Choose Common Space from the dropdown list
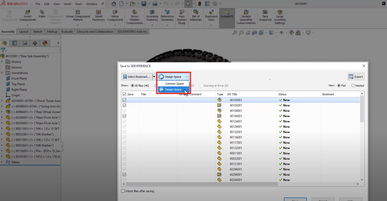Viewport: 387px width, 201px height. (x=174, y=83)
